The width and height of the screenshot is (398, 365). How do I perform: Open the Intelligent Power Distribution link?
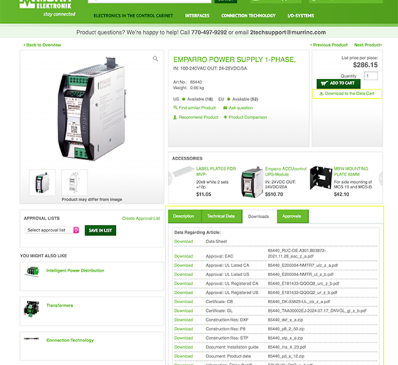pyautogui.click(x=75, y=271)
